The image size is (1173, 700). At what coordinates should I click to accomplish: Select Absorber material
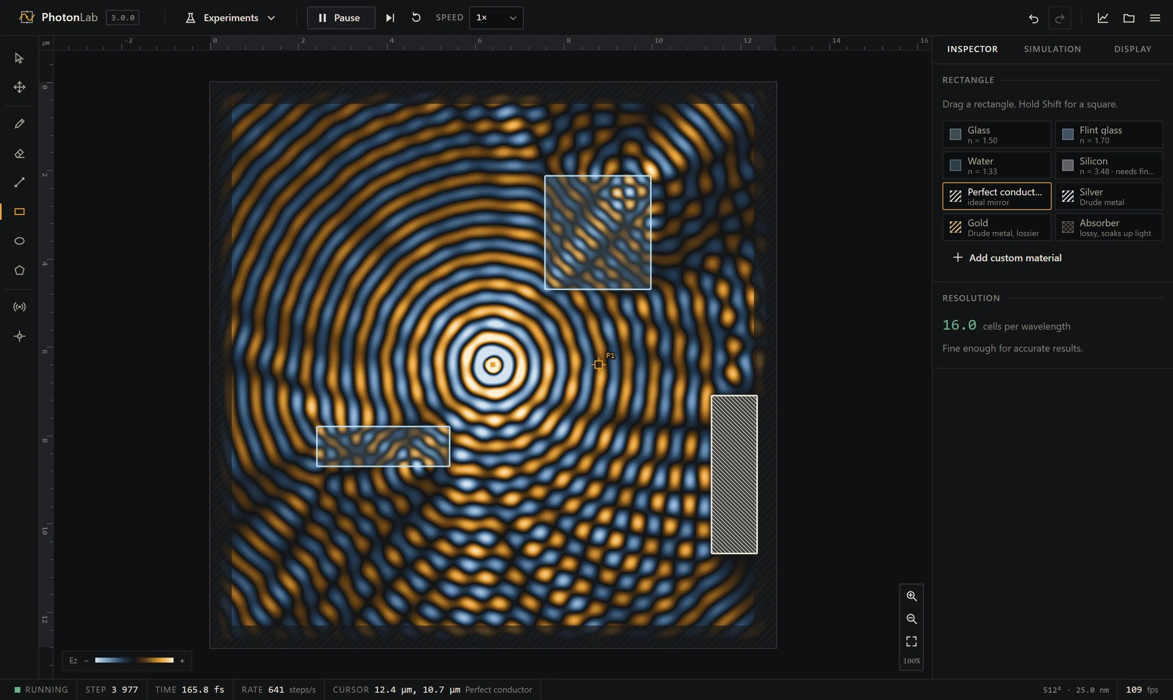tap(1108, 227)
